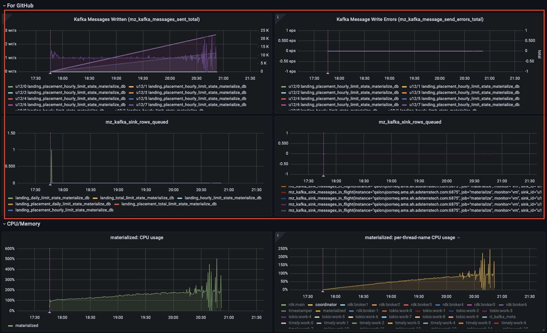The width and height of the screenshot is (547, 333).
Task: Select the "timely:work-5" legend entry
Action: pos(479,323)
